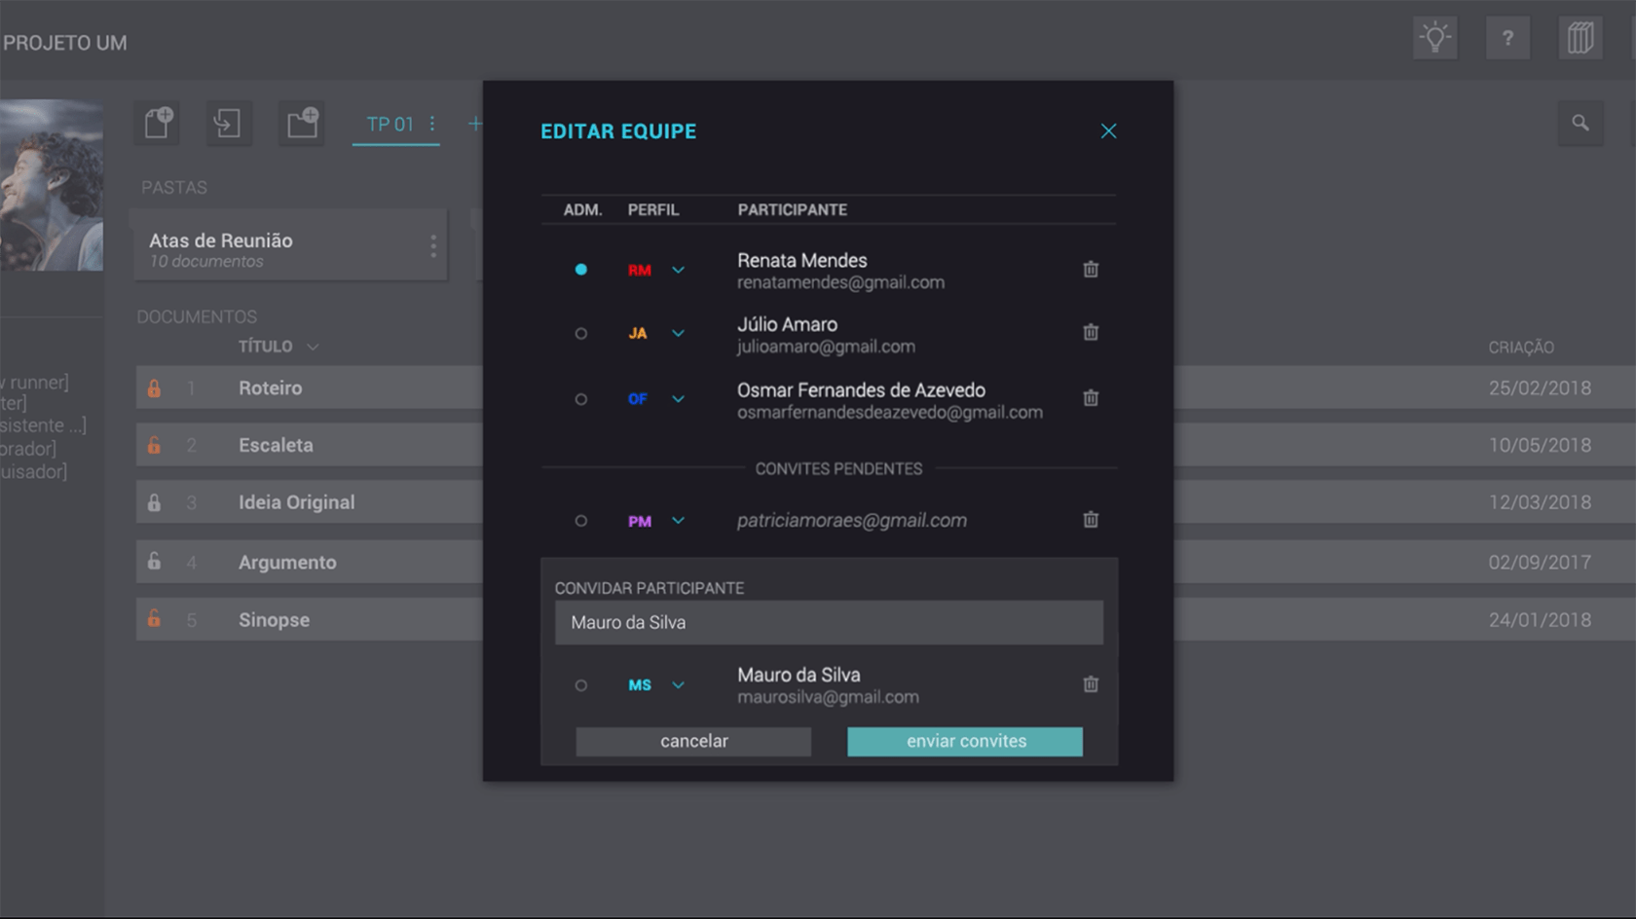Screen dimensions: 1636x919
Task: Select admin radio for Osmar Fernandes
Action: [581, 399]
